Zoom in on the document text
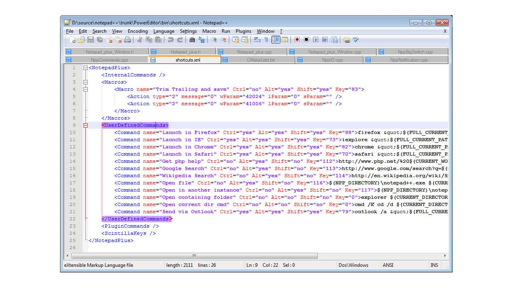 coord(215,40)
